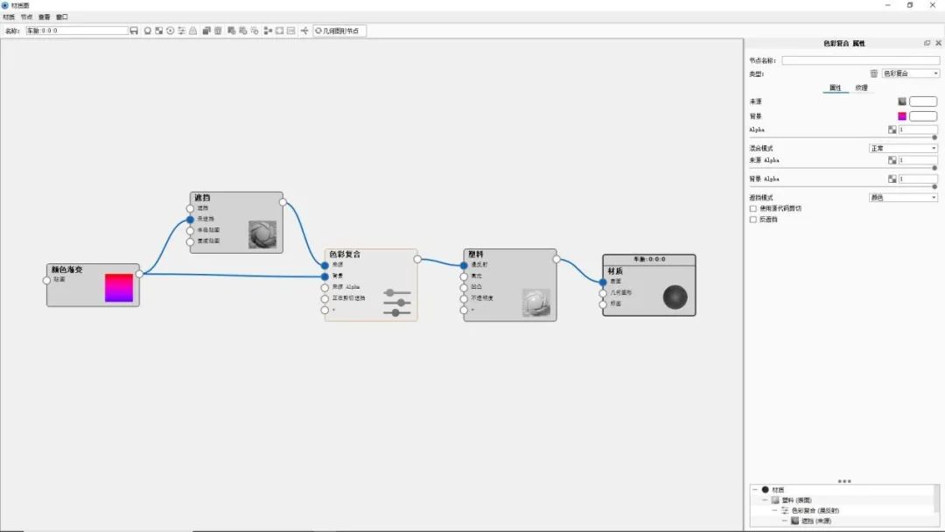This screenshot has width=945, height=532.
Task: Click the magenta 背景 color swatch
Action: pyautogui.click(x=902, y=115)
